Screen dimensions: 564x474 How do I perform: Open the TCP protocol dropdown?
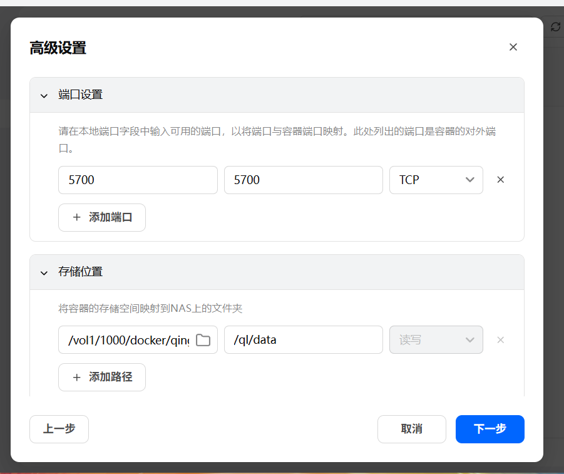click(x=436, y=180)
